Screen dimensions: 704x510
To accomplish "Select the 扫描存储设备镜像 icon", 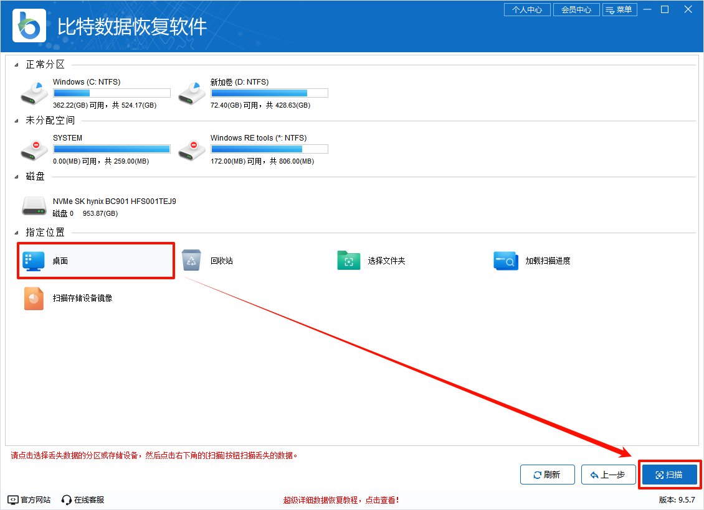I will [x=34, y=297].
